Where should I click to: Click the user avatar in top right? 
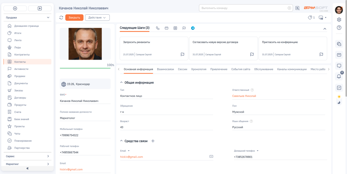tap(339, 10)
